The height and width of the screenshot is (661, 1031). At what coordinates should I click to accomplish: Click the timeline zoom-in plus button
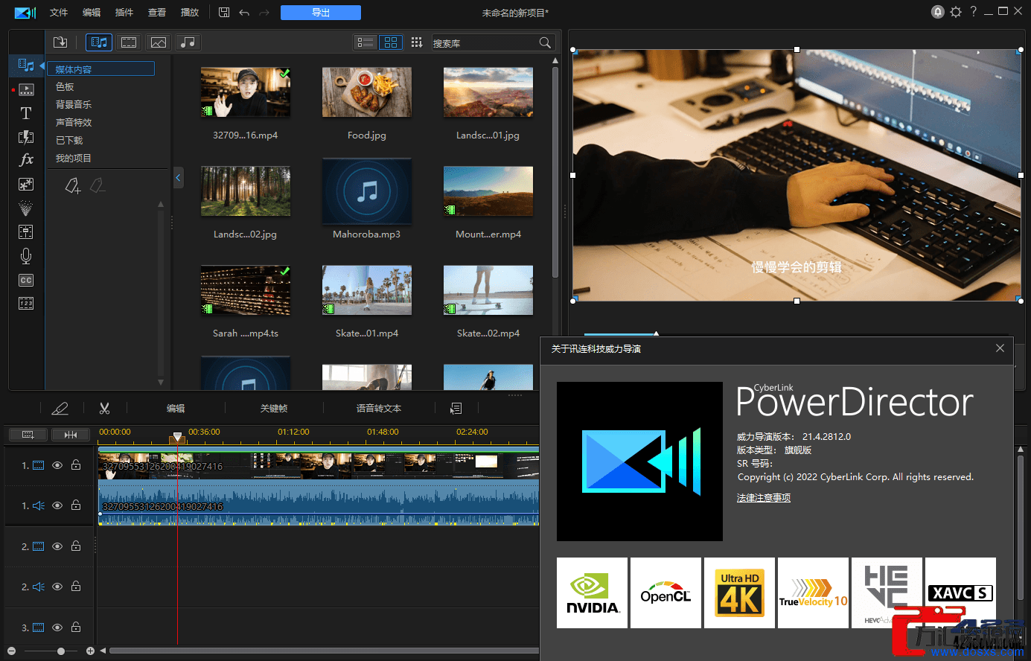(90, 651)
